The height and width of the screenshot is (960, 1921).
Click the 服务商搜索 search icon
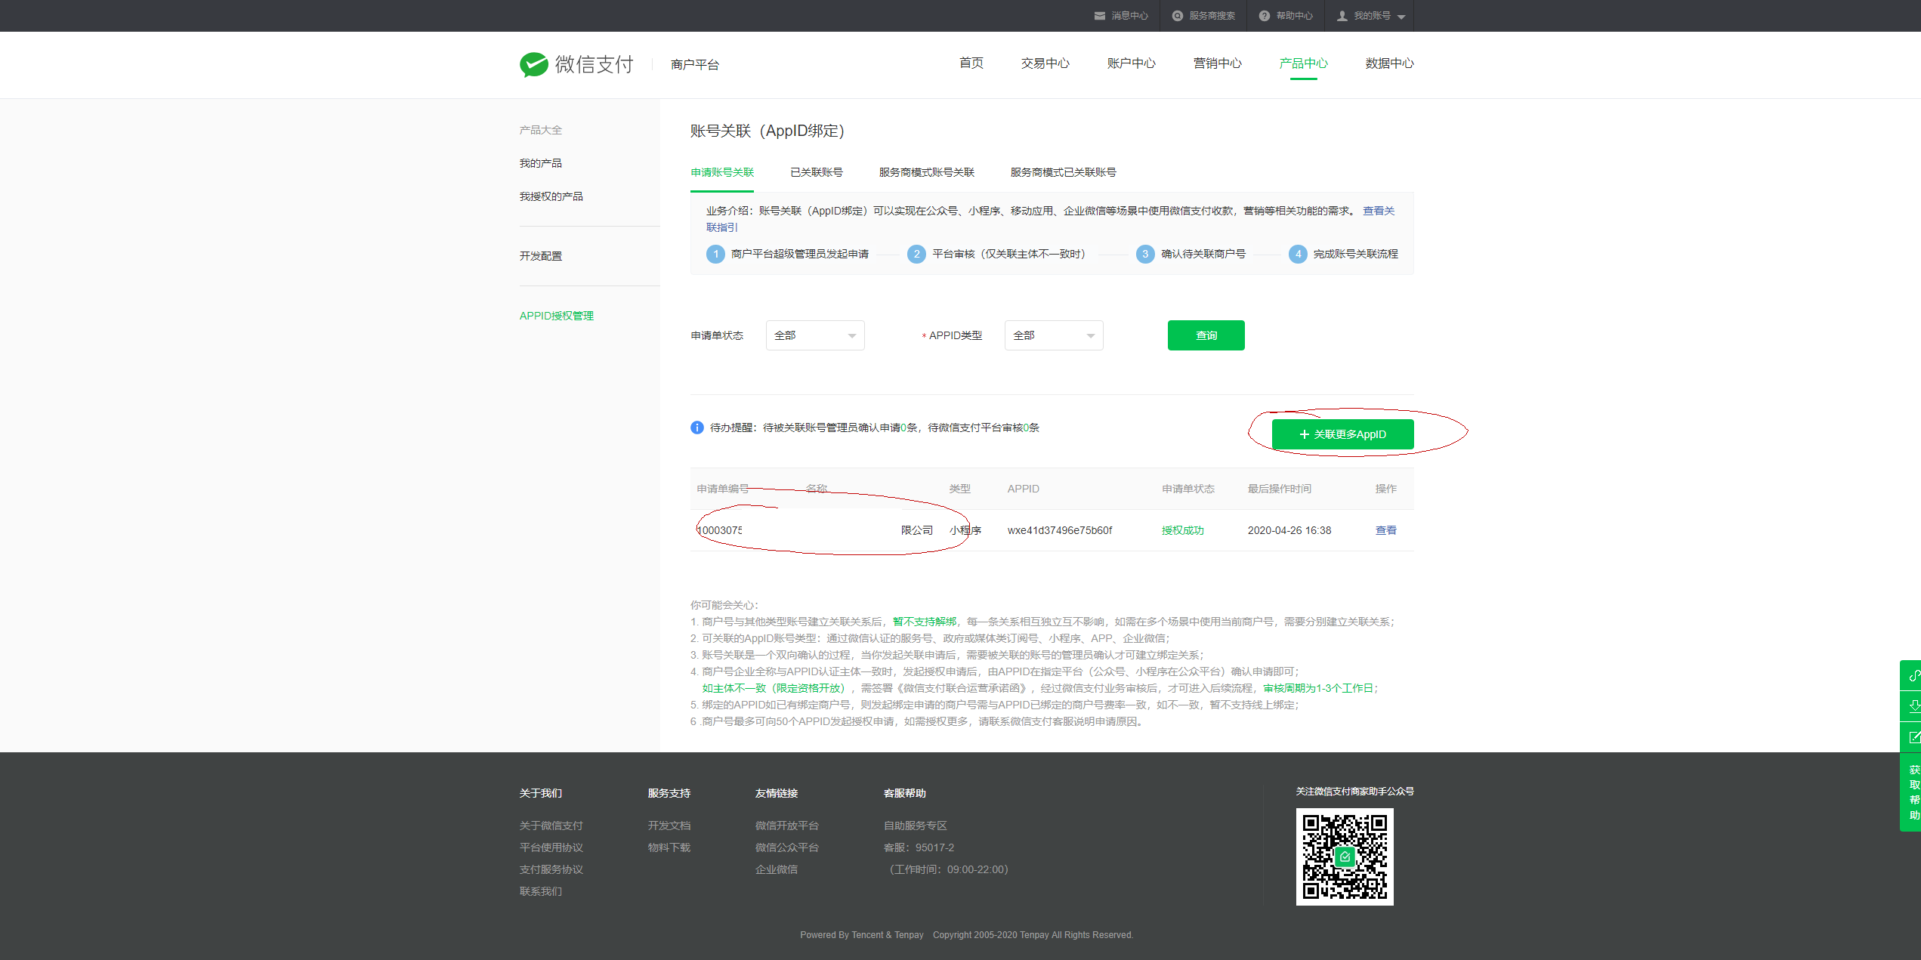(x=1177, y=16)
